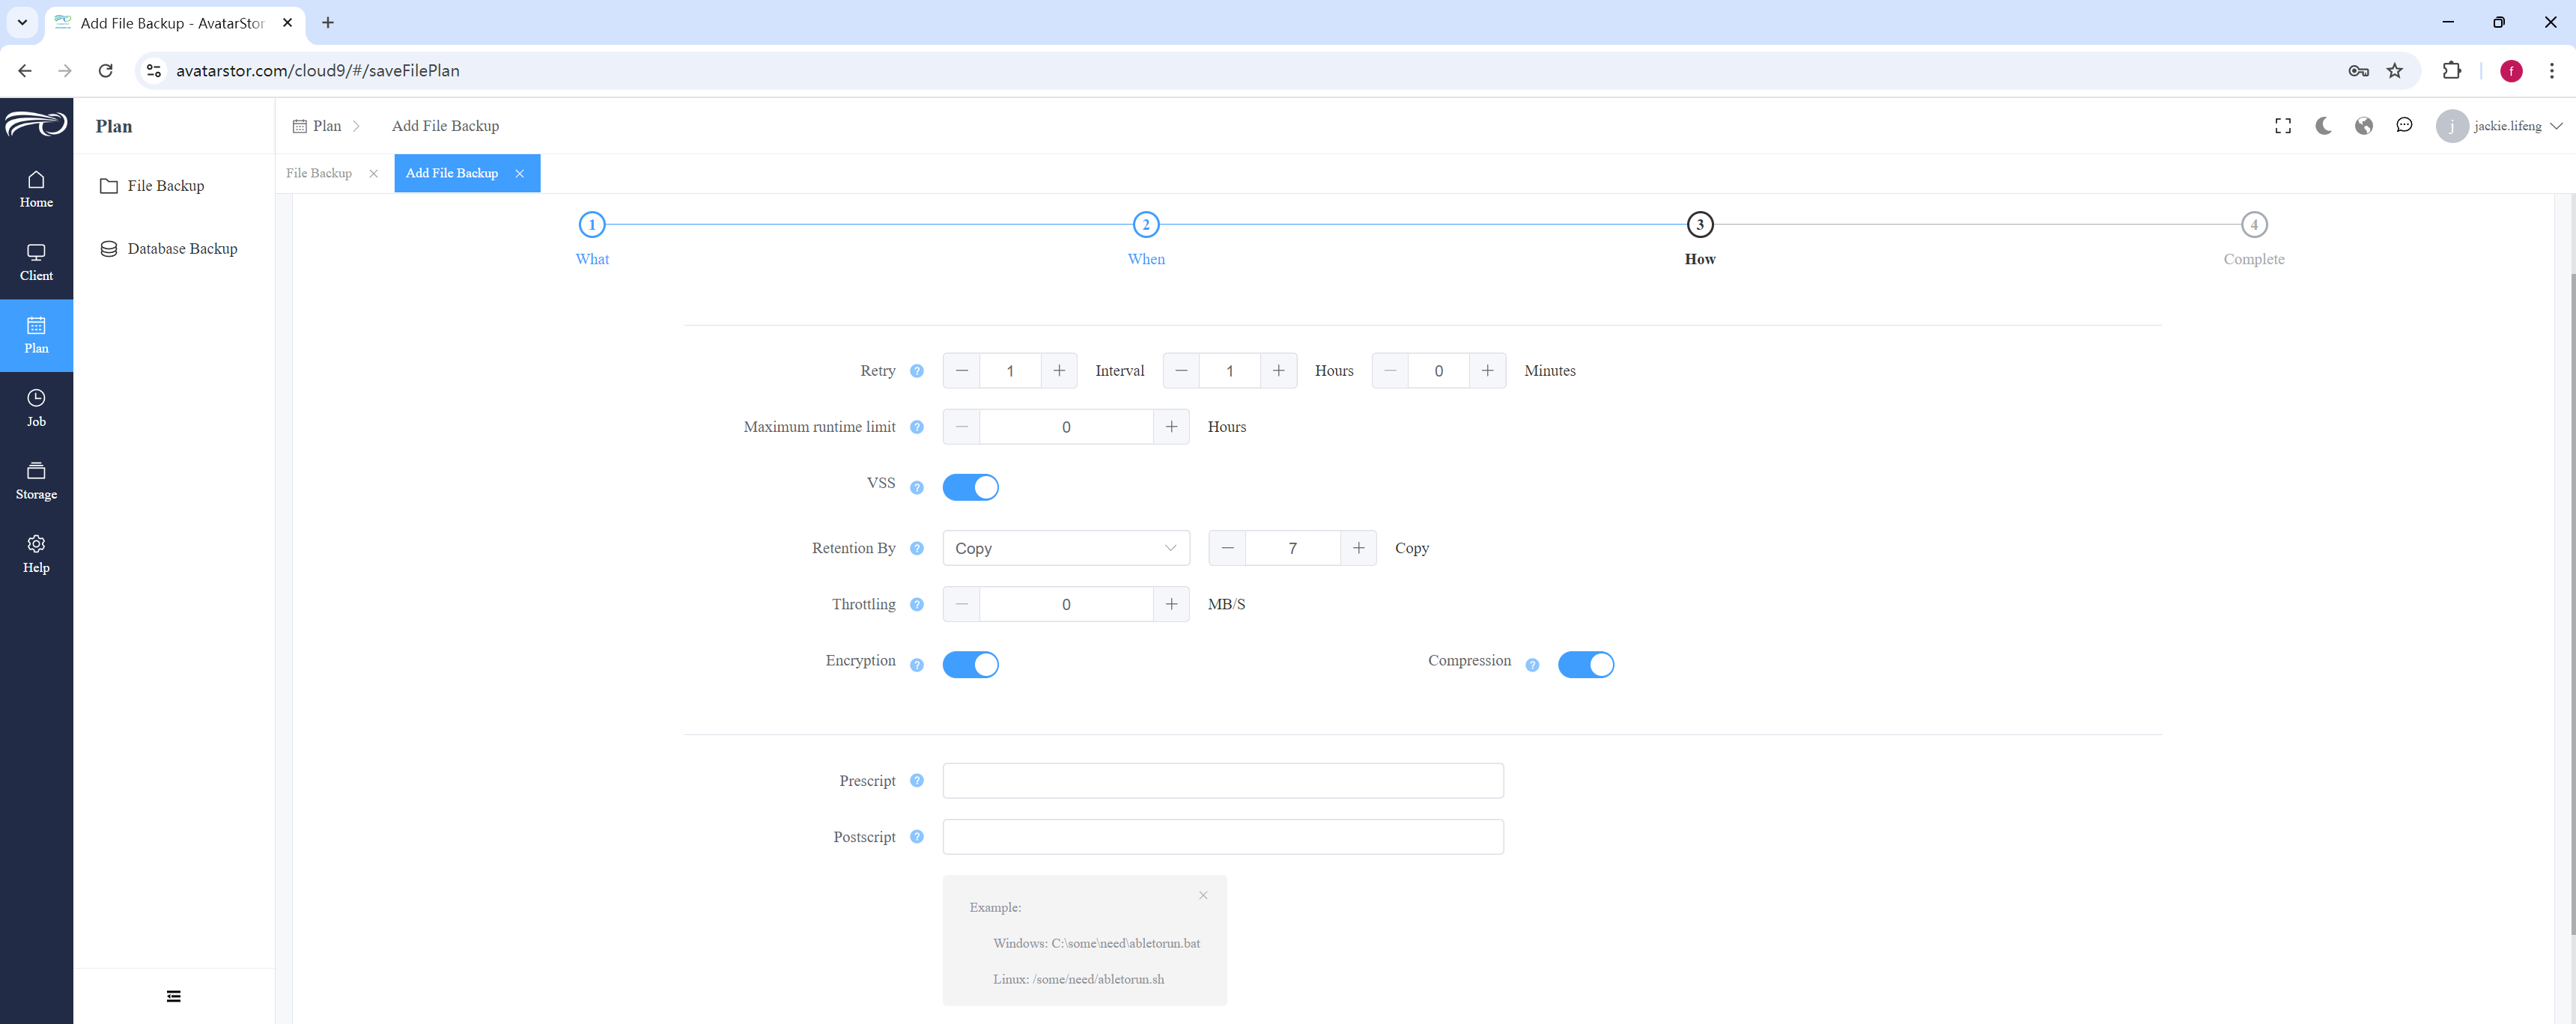Increase the Retry count with plus button

1059,371
